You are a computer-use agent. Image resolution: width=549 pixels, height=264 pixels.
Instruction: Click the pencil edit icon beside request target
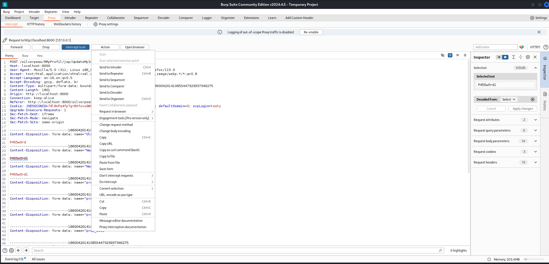click(5, 40)
